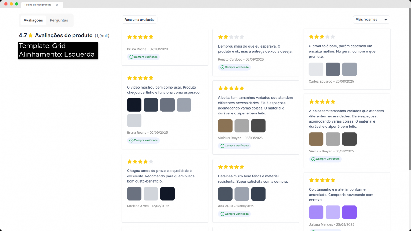411x231 pixels.
Task: Click the vertical page scrollbar
Action: 410,90
